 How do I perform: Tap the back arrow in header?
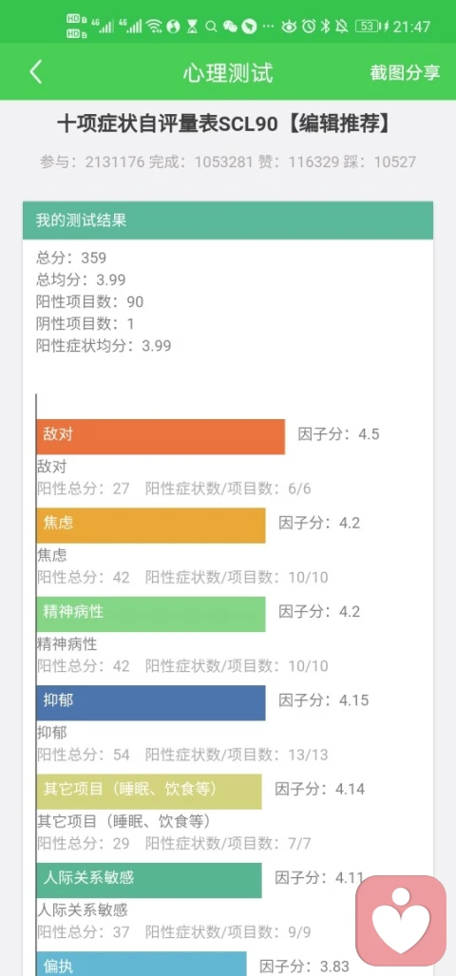(x=36, y=72)
